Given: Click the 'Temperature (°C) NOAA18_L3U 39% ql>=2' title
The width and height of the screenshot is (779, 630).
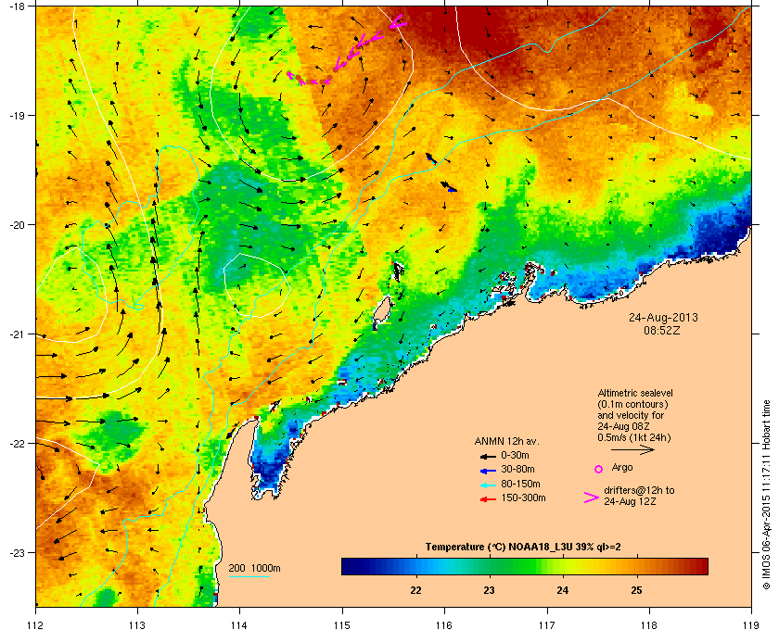Looking at the screenshot, I should tap(523, 548).
